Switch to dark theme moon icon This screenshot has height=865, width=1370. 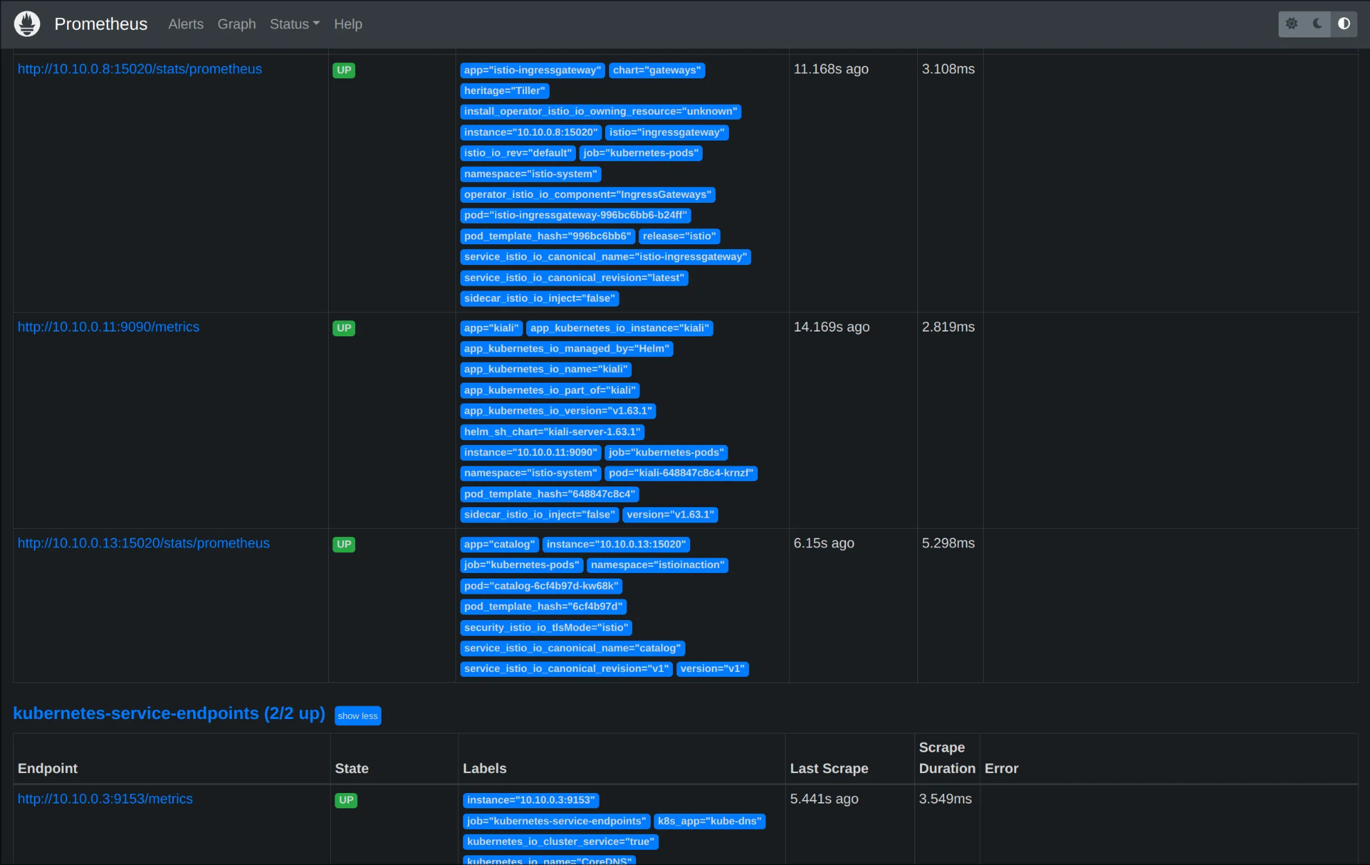point(1317,24)
